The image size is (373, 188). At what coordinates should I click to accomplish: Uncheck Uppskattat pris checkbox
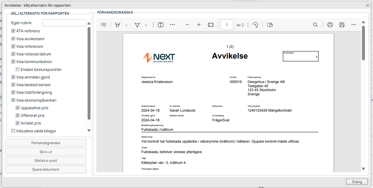pyautogui.click(x=18, y=108)
